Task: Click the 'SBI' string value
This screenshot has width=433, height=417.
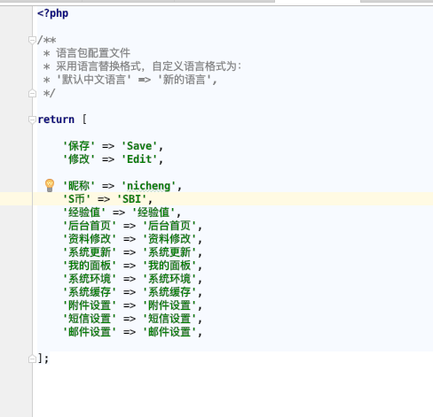Action: coord(132,199)
